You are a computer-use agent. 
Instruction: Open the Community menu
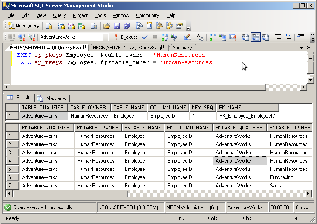click(x=147, y=15)
